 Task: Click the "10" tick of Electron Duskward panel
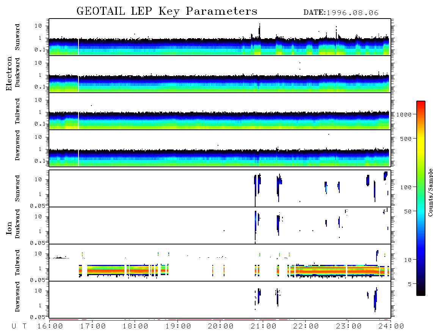coord(38,63)
